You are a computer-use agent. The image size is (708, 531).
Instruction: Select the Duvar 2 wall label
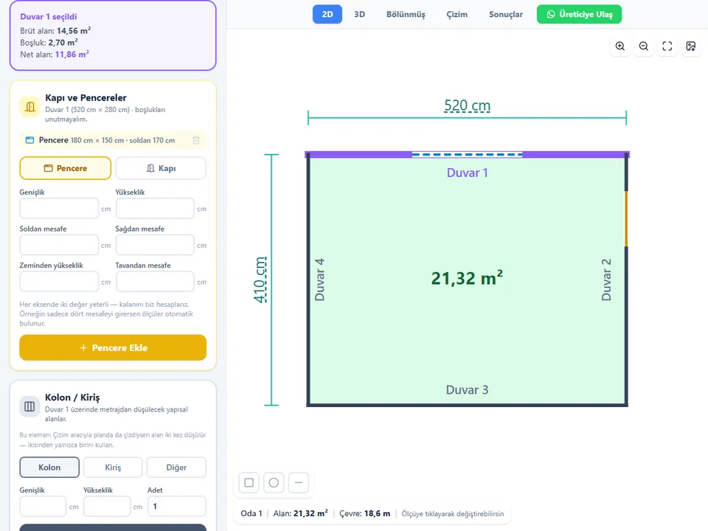click(x=606, y=280)
